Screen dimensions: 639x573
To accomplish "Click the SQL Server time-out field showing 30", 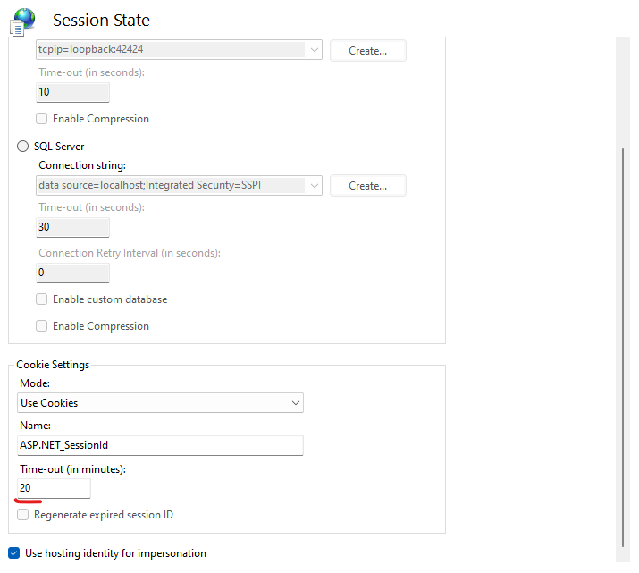I will tap(72, 227).
